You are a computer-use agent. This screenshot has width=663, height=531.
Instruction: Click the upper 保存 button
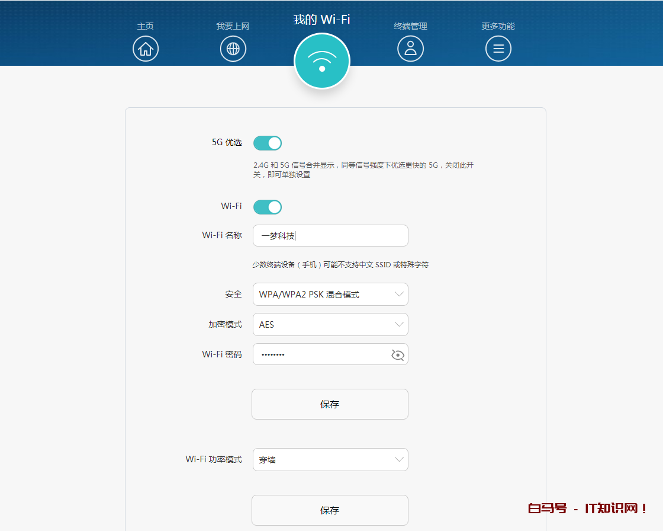[330, 404]
